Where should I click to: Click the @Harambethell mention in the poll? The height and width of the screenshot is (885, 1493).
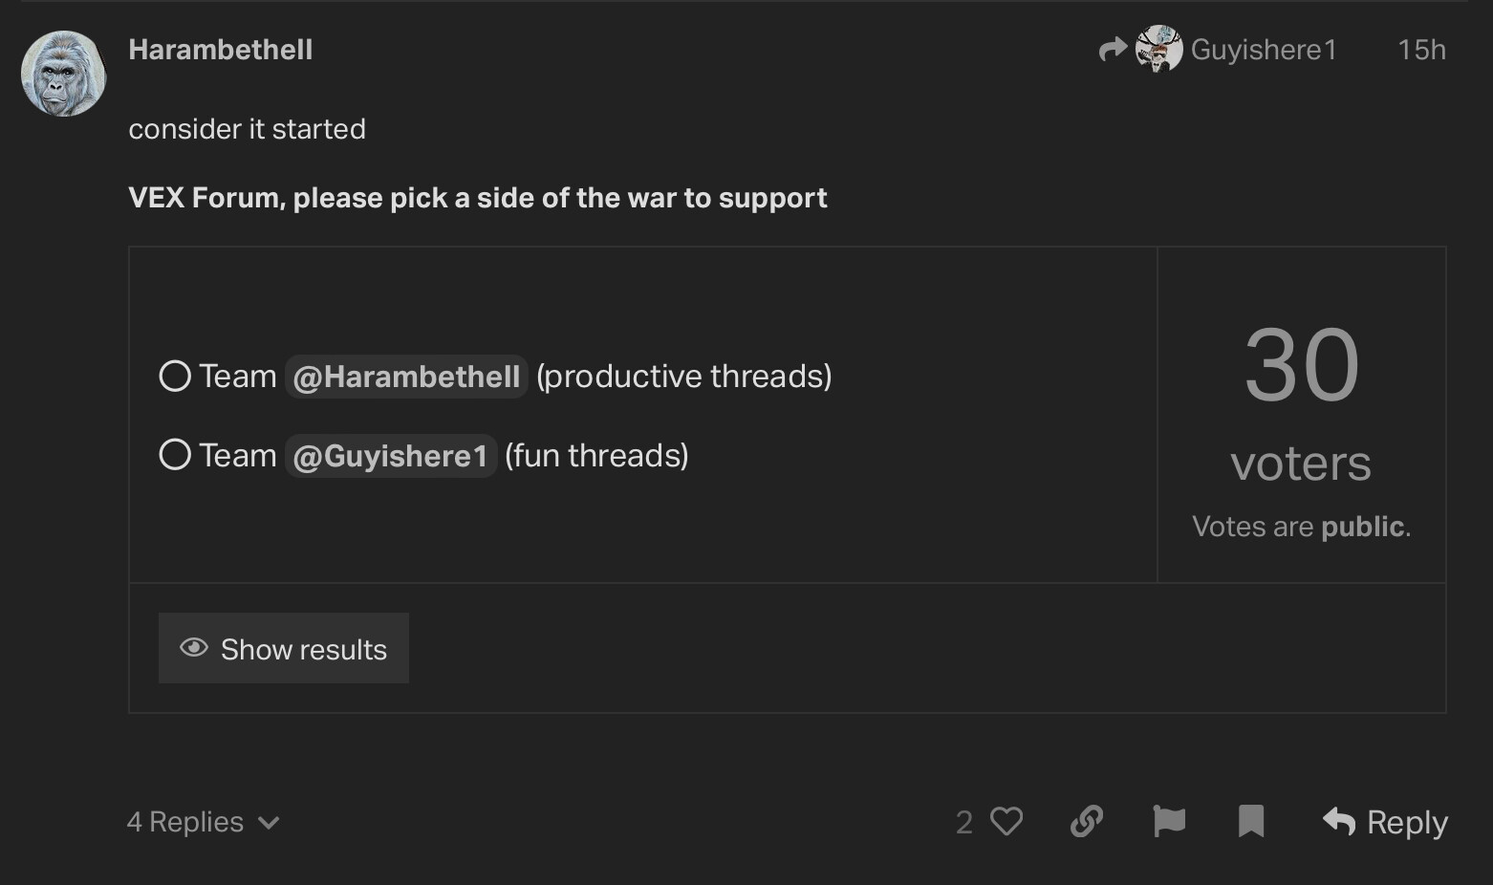(406, 377)
